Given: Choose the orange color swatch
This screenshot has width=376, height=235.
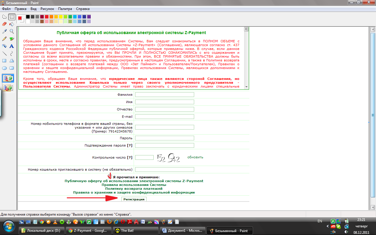Looking at the screenshot, I should (51, 17).
